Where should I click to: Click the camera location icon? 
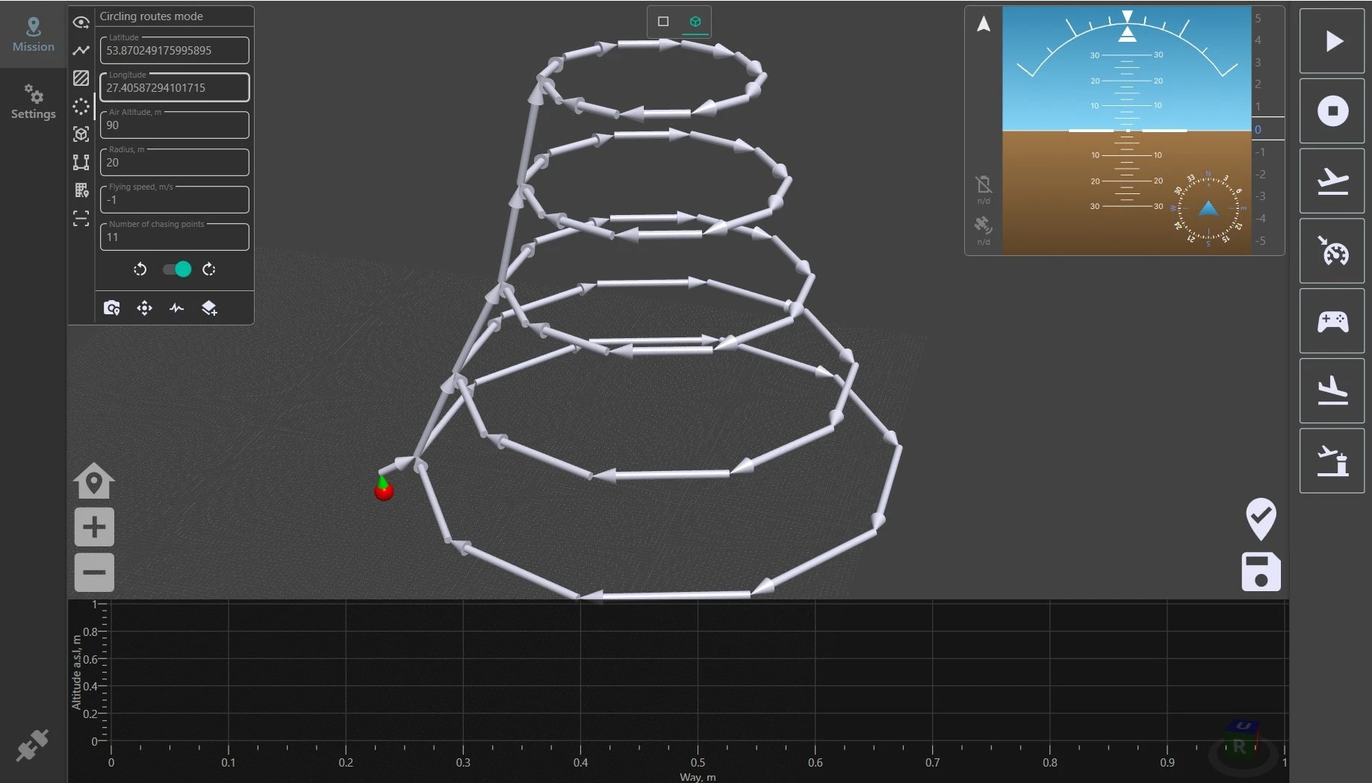111,308
